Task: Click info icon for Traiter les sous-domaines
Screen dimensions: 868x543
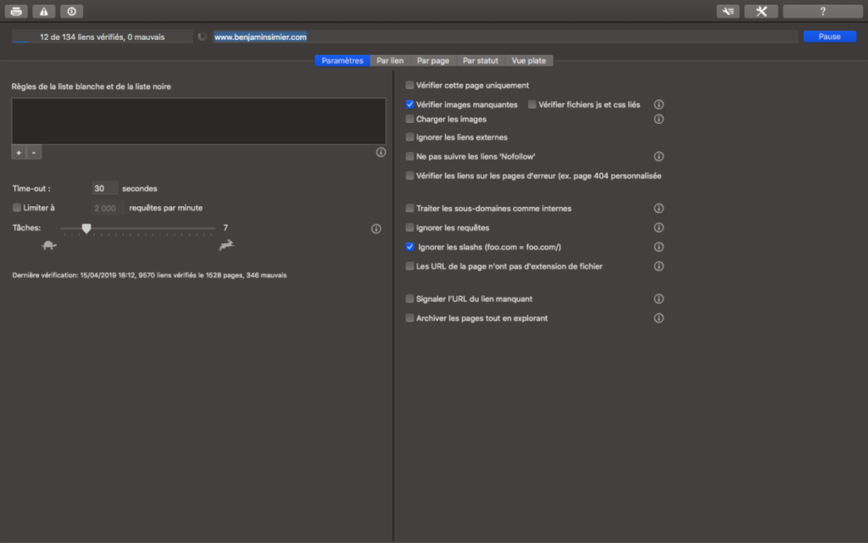Action: tap(659, 209)
